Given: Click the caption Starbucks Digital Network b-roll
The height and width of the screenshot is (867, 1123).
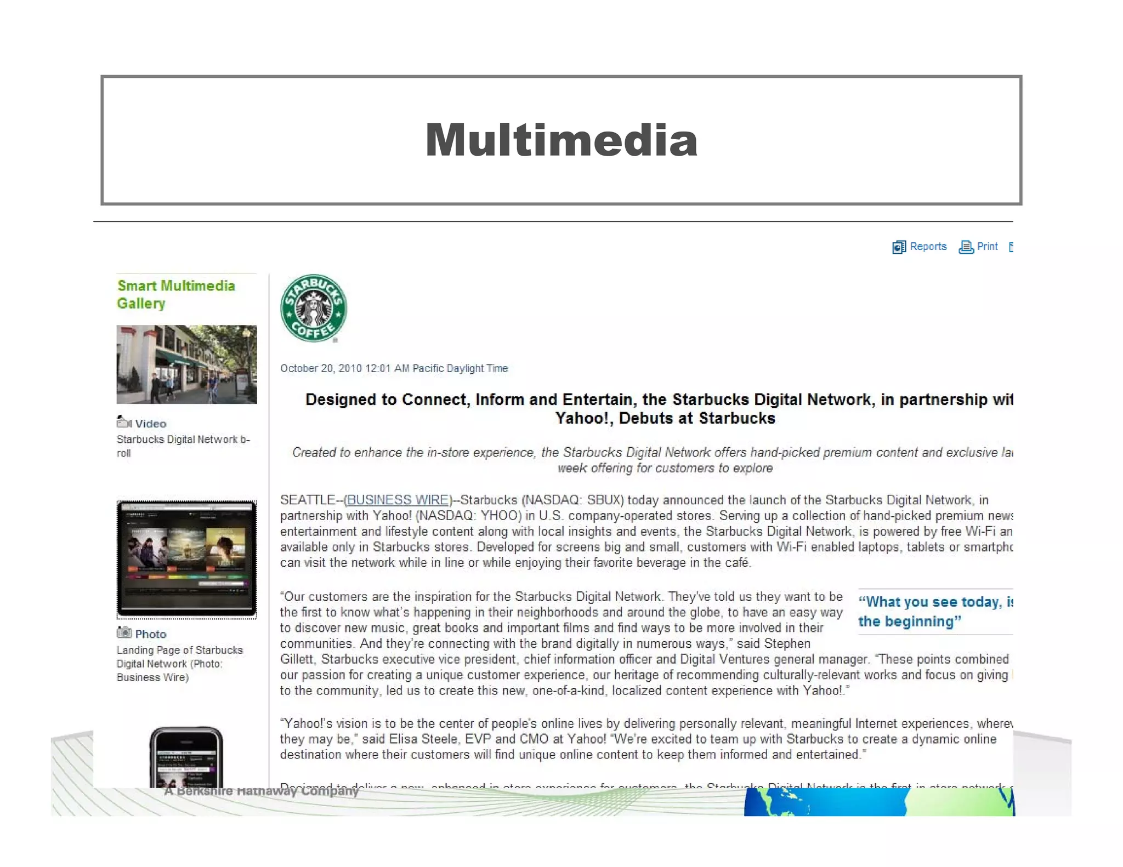Looking at the screenshot, I should click(x=183, y=446).
